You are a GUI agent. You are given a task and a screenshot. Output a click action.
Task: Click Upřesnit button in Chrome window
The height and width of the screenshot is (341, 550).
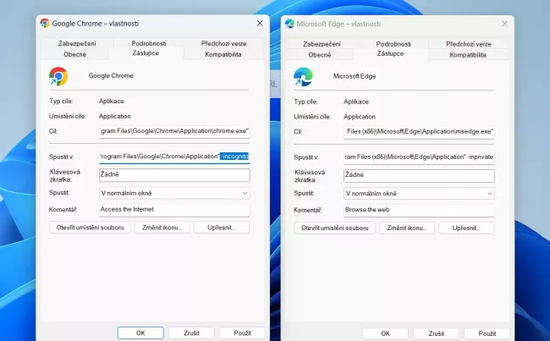click(222, 228)
